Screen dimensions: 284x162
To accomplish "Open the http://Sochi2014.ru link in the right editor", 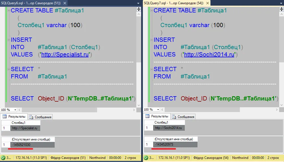I will [x=209, y=54].
